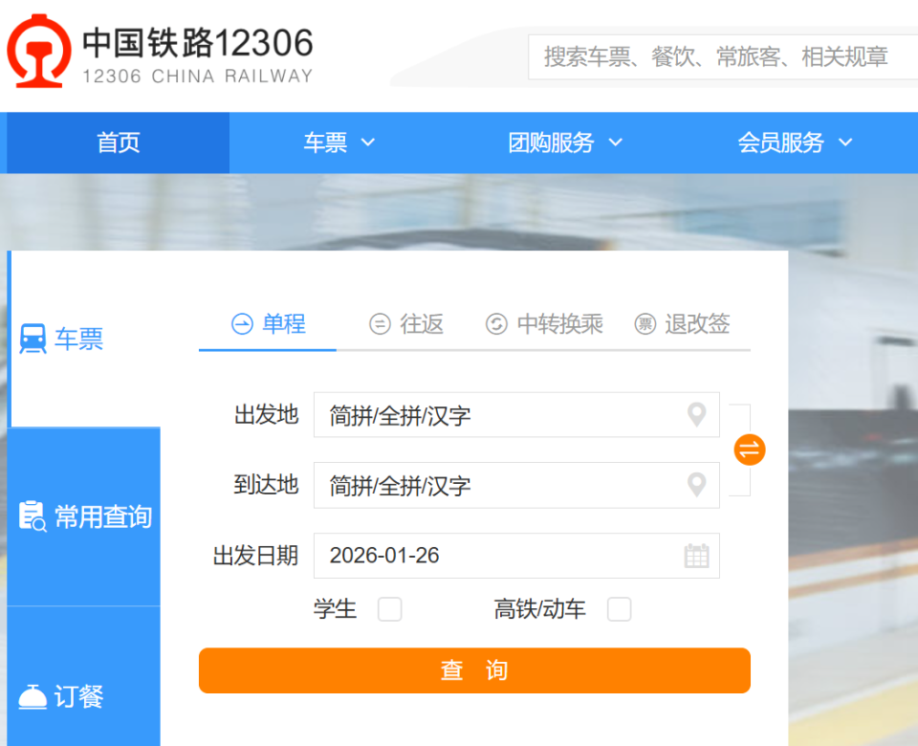Go to the 首页 navigation item
918x746 pixels.
coord(117,143)
